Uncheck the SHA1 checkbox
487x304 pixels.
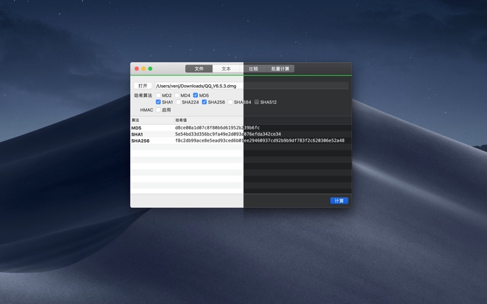pos(159,102)
